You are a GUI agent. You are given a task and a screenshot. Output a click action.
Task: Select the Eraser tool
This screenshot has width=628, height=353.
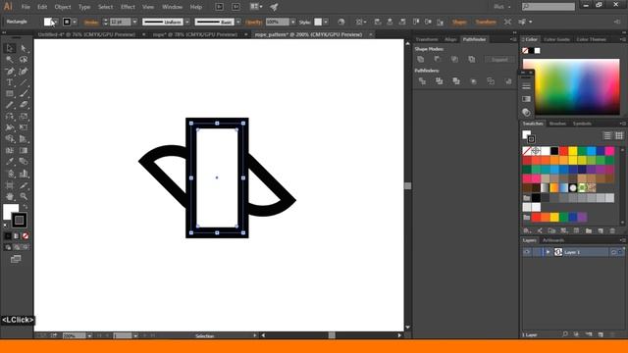[24, 105]
